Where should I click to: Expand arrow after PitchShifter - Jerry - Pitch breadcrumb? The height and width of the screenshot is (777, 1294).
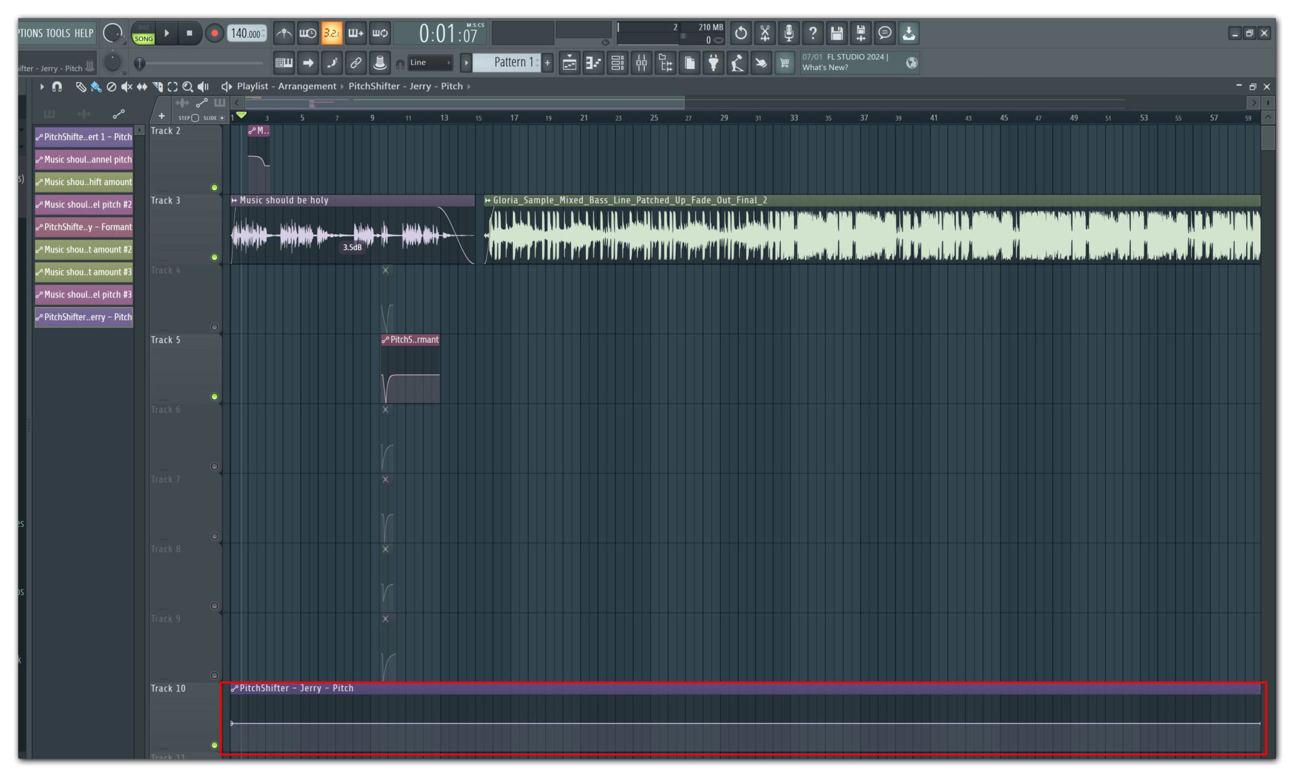click(469, 87)
